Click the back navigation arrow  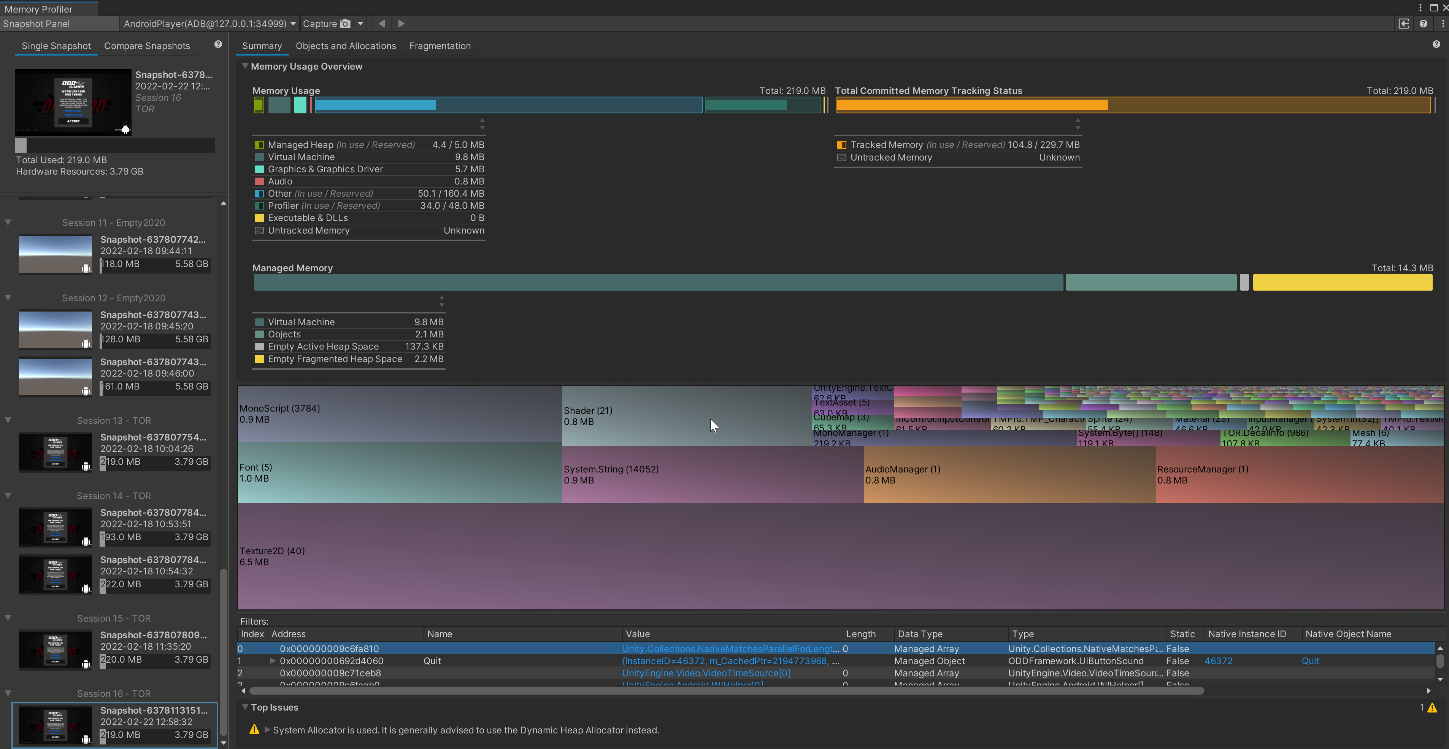click(382, 24)
